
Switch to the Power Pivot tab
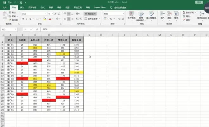pos(100,8)
